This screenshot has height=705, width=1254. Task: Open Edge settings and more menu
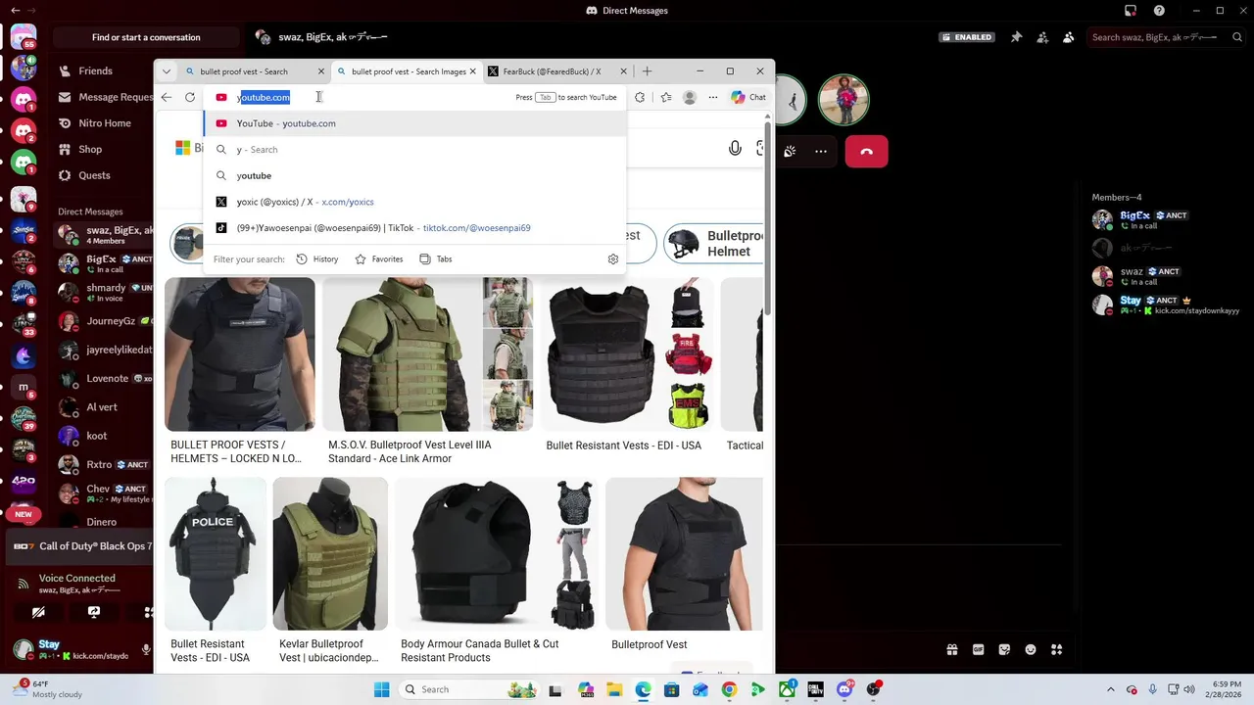click(712, 97)
